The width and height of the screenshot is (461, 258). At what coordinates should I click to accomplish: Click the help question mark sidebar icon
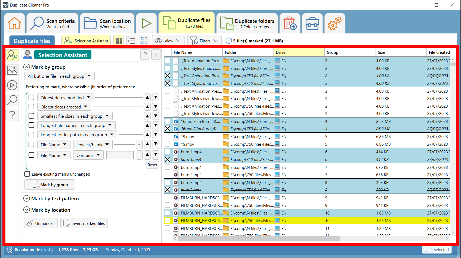12,115
